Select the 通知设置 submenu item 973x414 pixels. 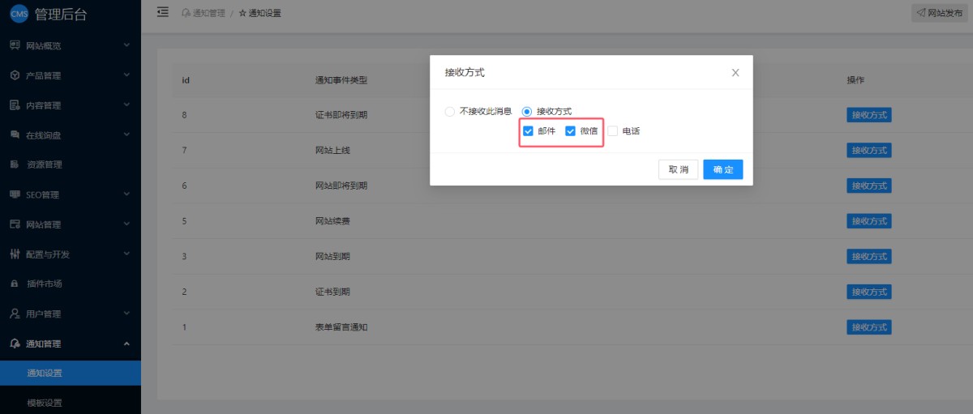pyautogui.click(x=71, y=373)
